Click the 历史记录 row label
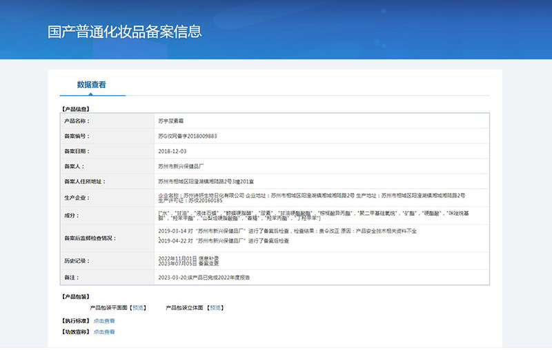The image size is (552, 350). coord(77,260)
